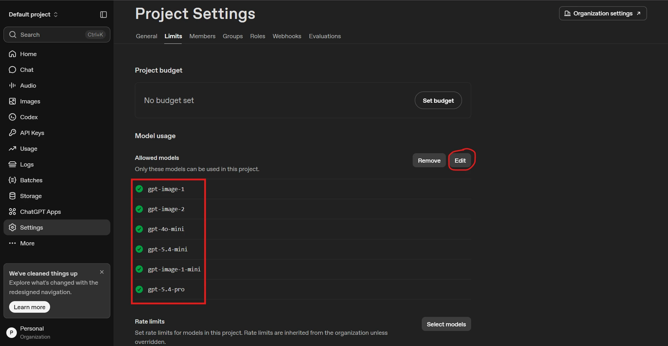This screenshot has height=346, width=668.
Task: Click the green check beside gpt-5.4-pro
Action: pos(139,289)
